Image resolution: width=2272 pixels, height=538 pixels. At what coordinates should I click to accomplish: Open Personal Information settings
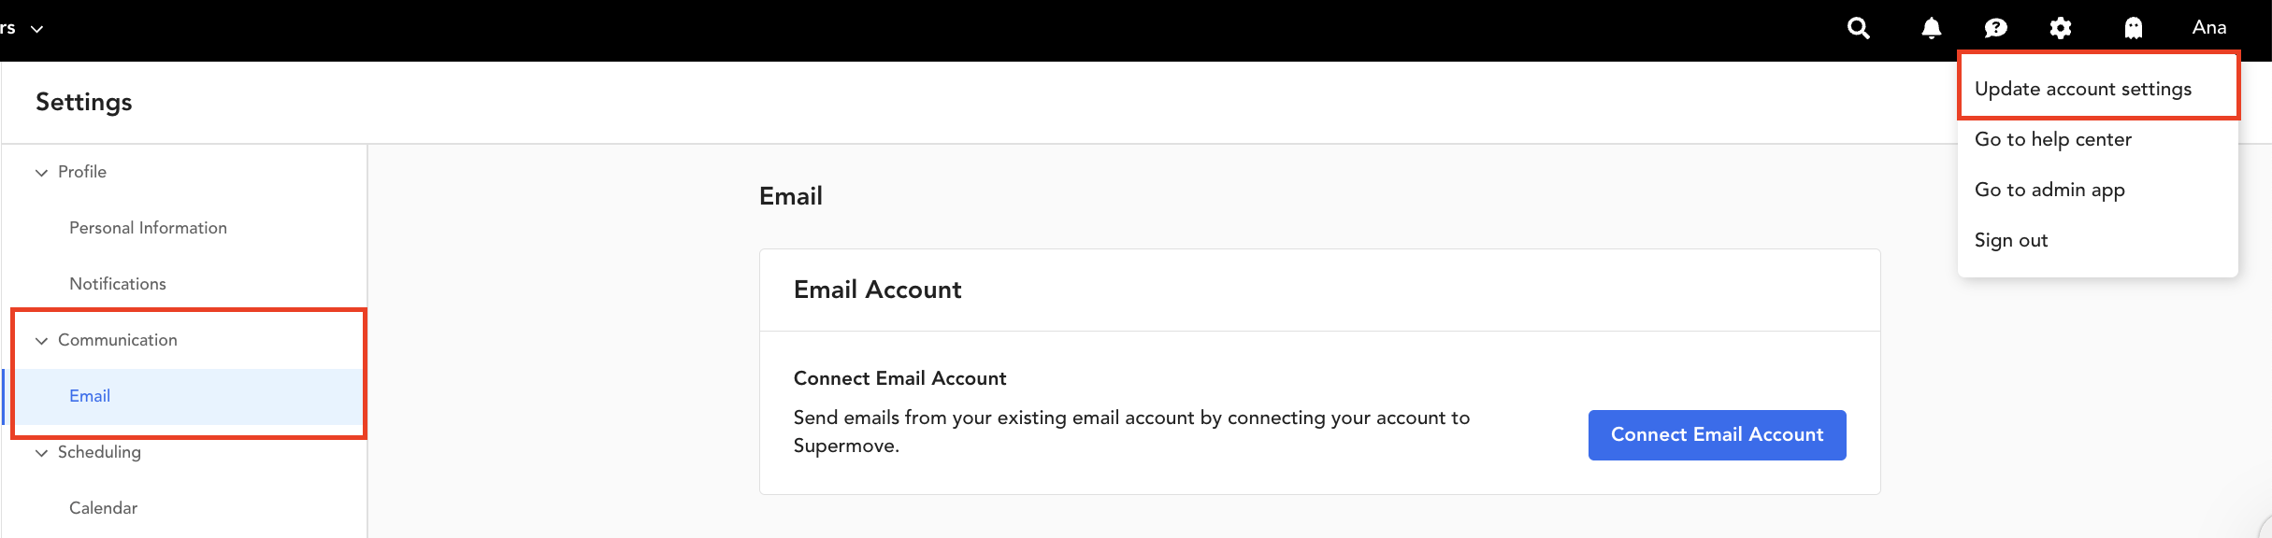click(x=148, y=228)
